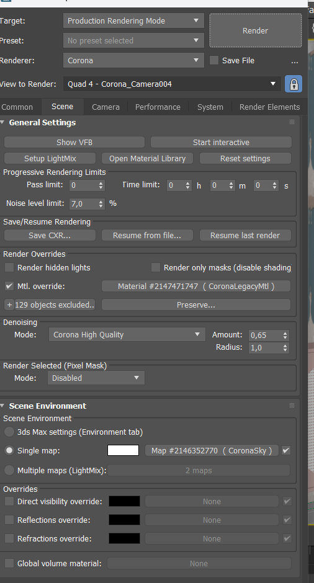The width and height of the screenshot is (314, 583).
Task: Collapse the General Settings rollout arrow
Action: [2, 122]
